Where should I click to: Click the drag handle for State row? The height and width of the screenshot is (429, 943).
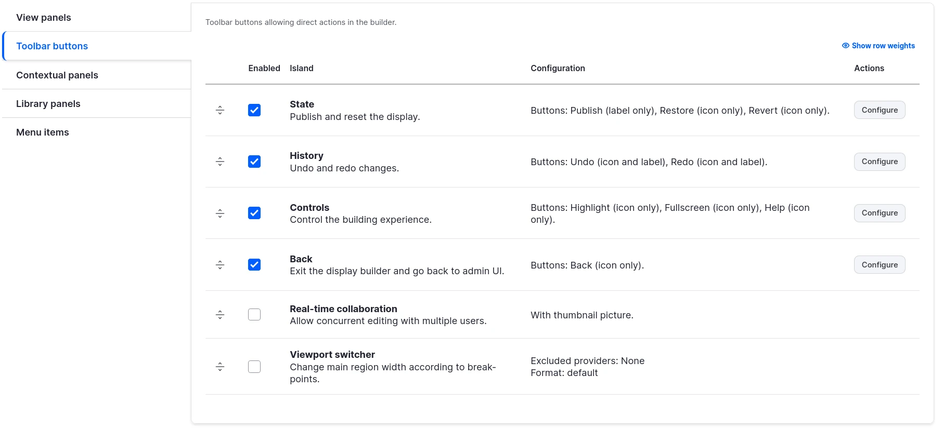[x=220, y=110]
